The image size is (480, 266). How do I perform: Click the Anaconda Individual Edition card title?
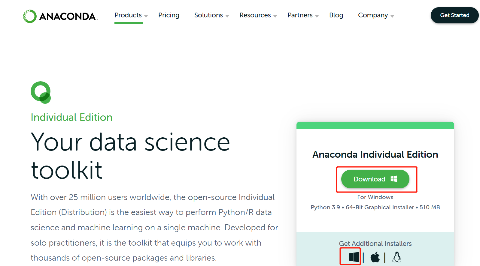(375, 154)
